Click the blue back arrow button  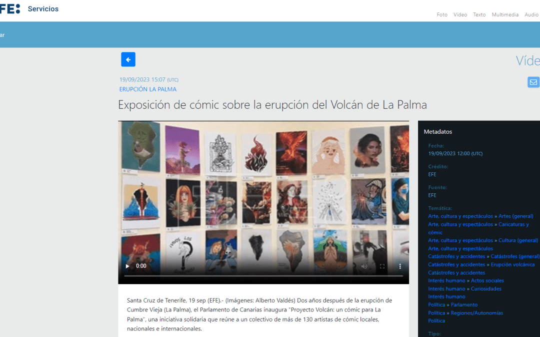click(x=128, y=59)
